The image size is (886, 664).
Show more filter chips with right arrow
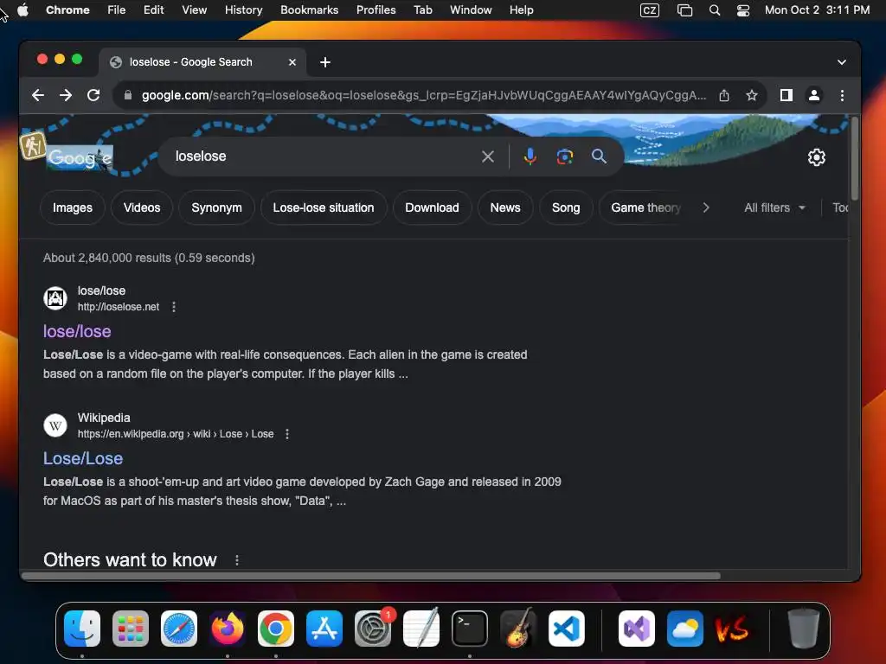706,207
